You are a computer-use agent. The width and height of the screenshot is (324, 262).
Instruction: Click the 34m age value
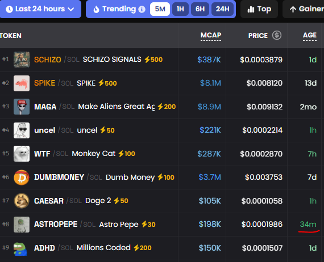click(308, 224)
